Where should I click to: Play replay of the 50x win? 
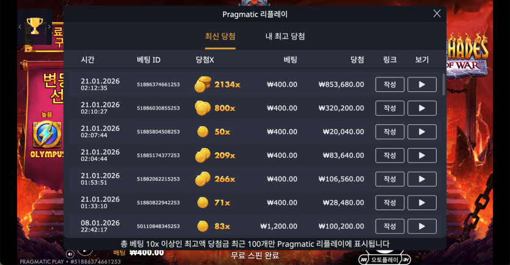(x=422, y=132)
